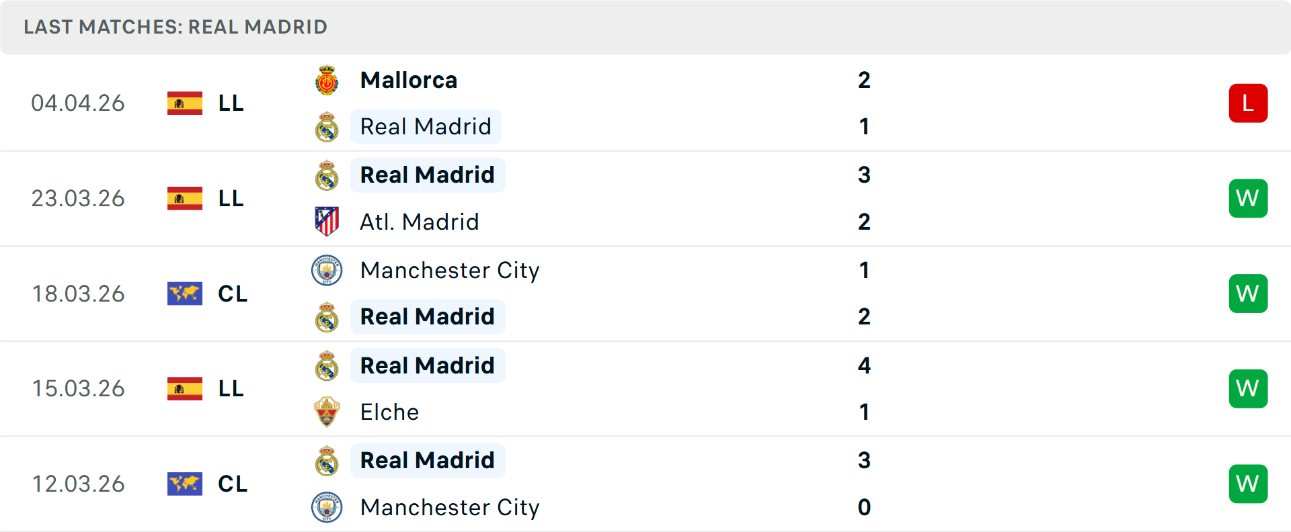The width and height of the screenshot is (1291, 532).
Task: Click the Manchester City crest in the 18.03.26 match
Action: [327, 270]
